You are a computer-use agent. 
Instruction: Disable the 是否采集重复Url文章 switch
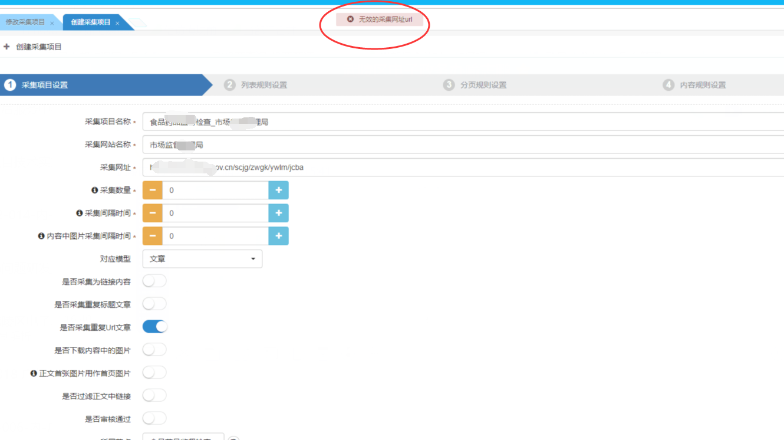point(155,327)
